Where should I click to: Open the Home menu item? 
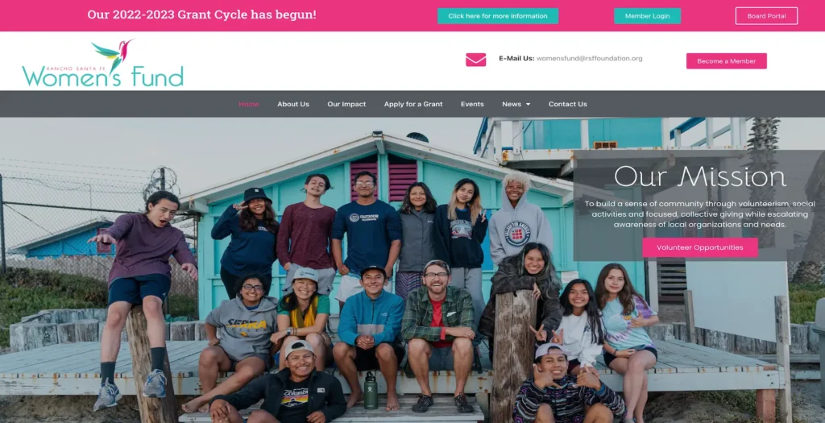249,104
